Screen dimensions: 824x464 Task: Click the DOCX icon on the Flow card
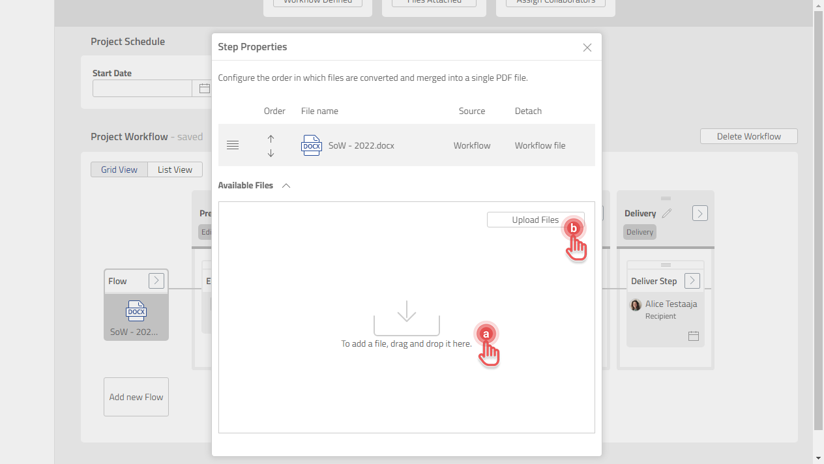(x=136, y=311)
